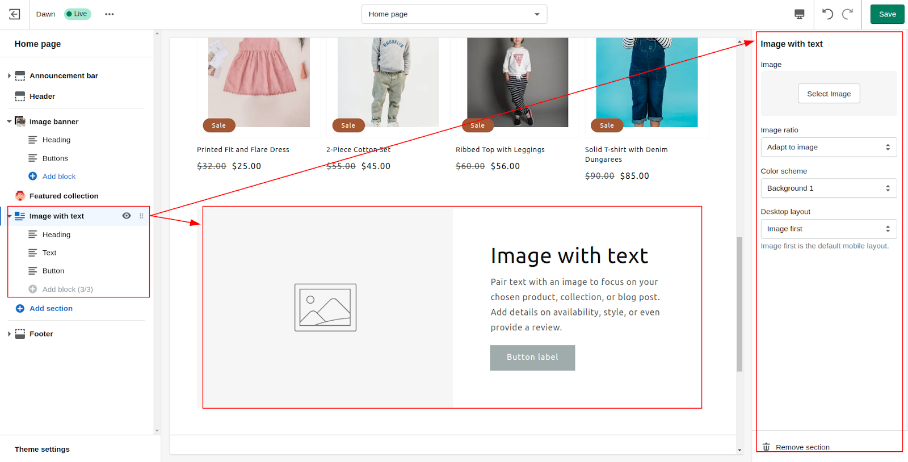Expand the Announcement bar section arrow
This screenshot has width=908, height=462.
(x=9, y=75)
